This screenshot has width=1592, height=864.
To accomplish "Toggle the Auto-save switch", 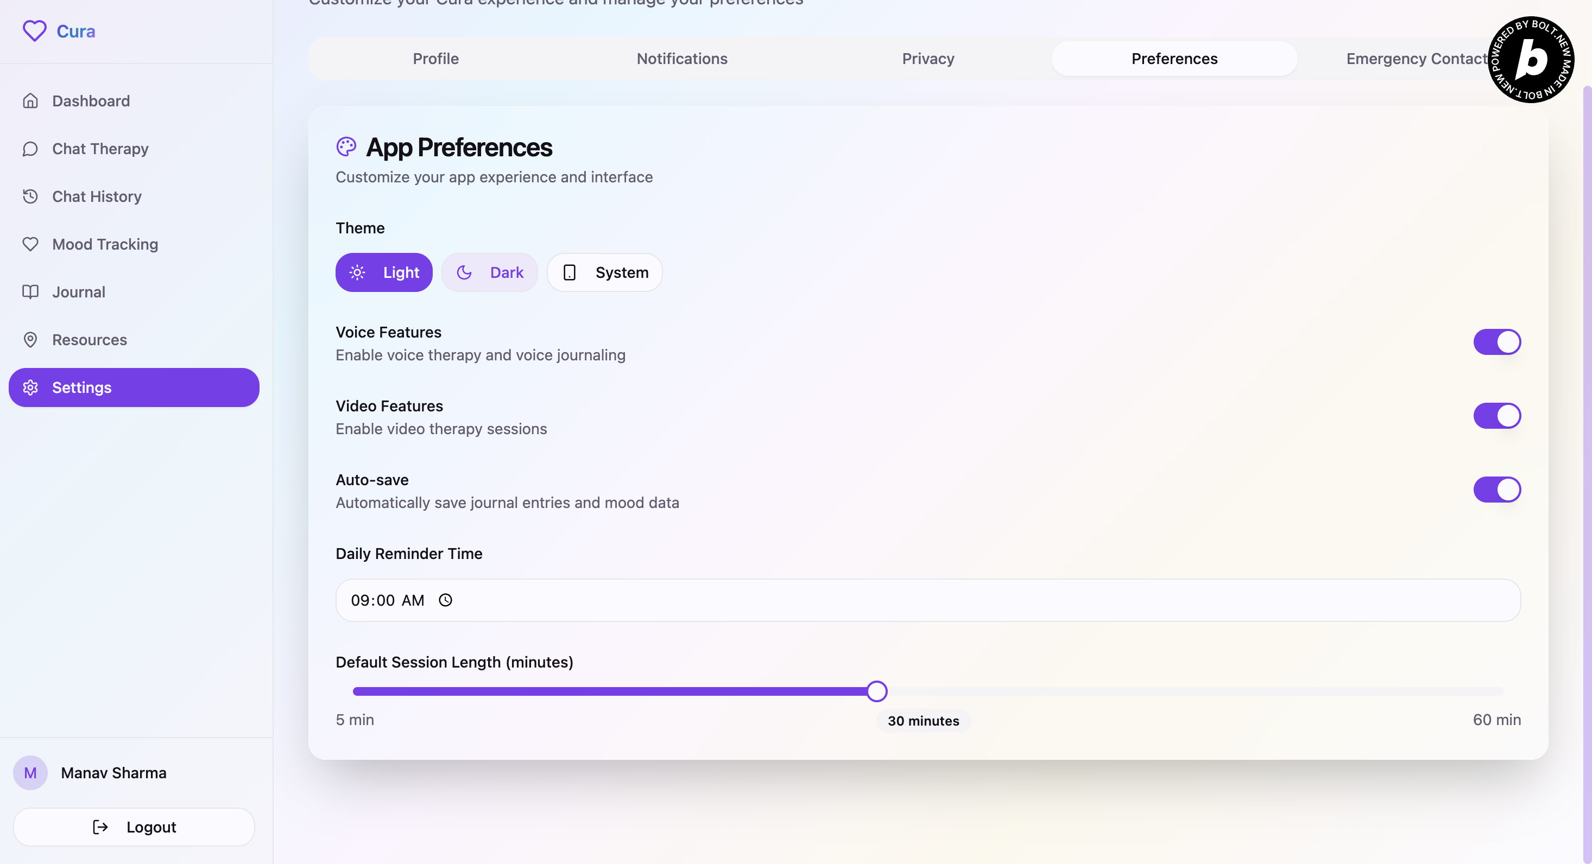I will coord(1496,490).
